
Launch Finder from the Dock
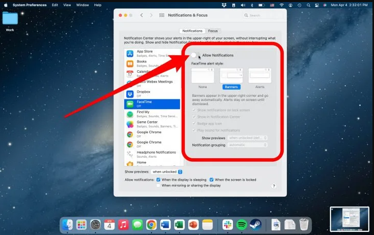pos(68,225)
